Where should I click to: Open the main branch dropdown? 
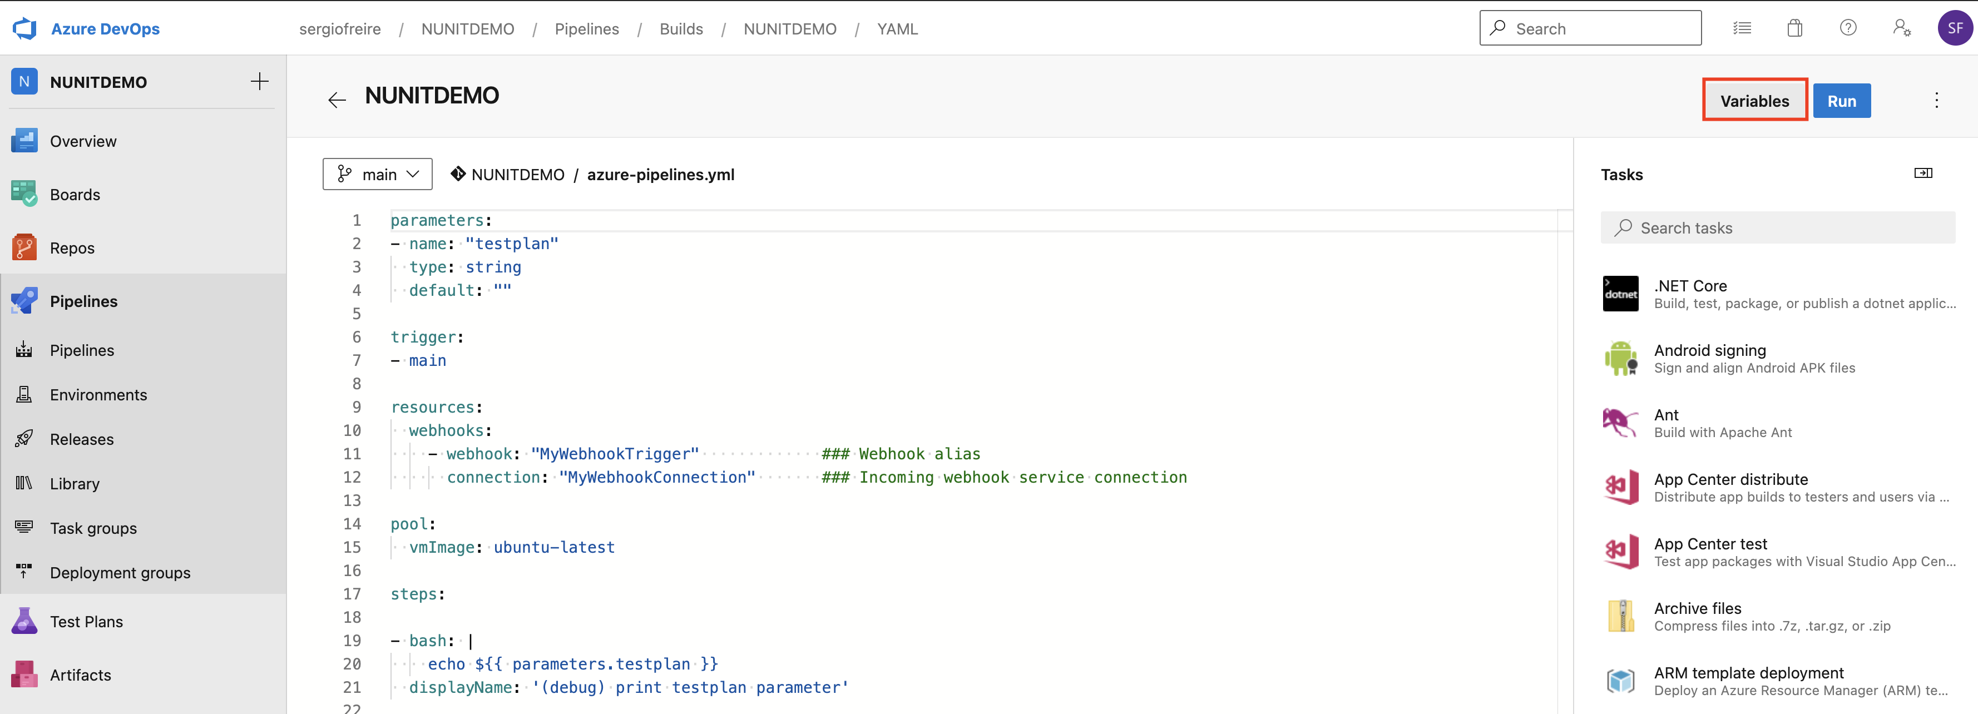pyautogui.click(x=377, y=174)
